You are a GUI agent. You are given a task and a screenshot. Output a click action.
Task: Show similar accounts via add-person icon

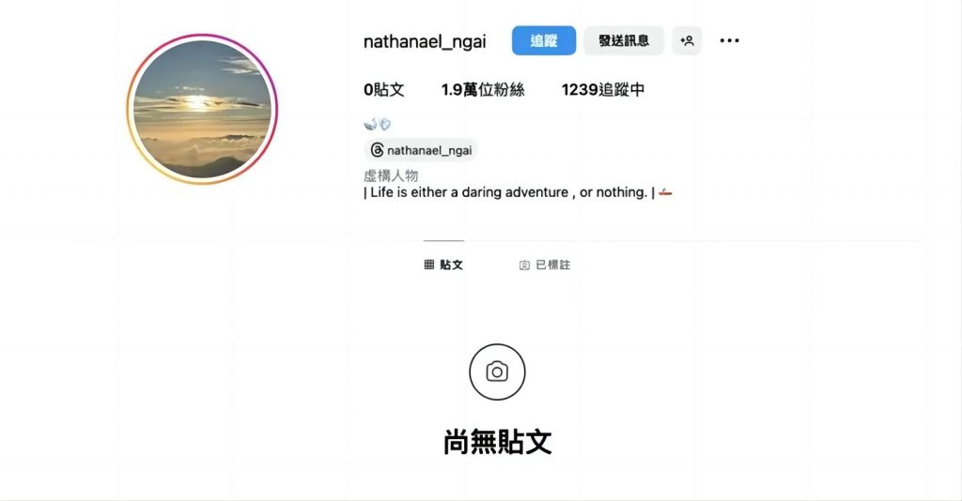[x=687, y=40]
